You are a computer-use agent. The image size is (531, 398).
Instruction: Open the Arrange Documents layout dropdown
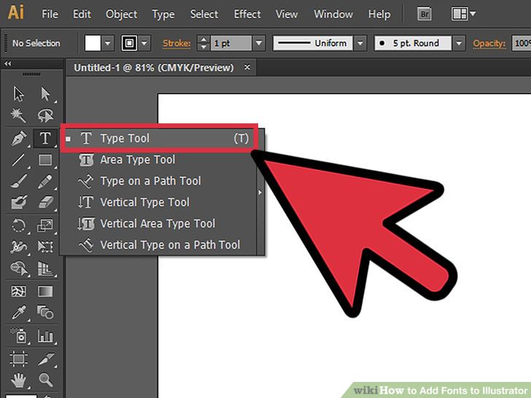point(463,15)
